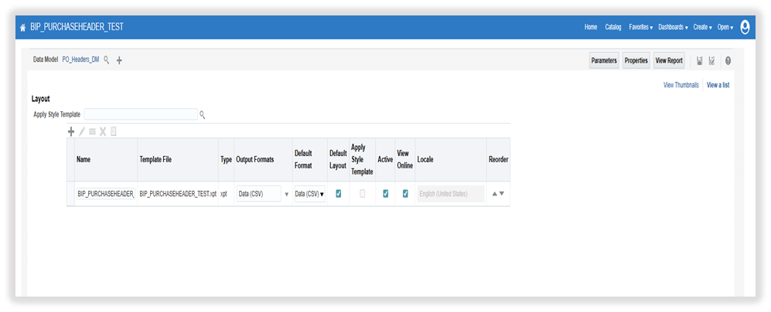The width and height of the screenshot is (771, 312).
Task: Click the Output Formats Data (CSV) field
Action: (x=259, y=194)
